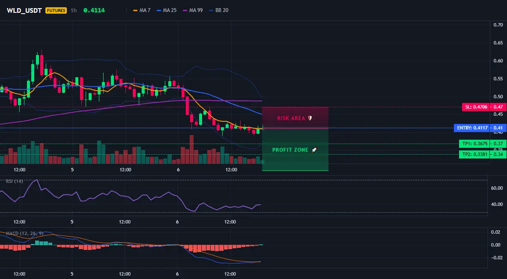The image size is (507, 279).
Task: Click the 60.00 RSI axis value
Action: click(497, 188)
